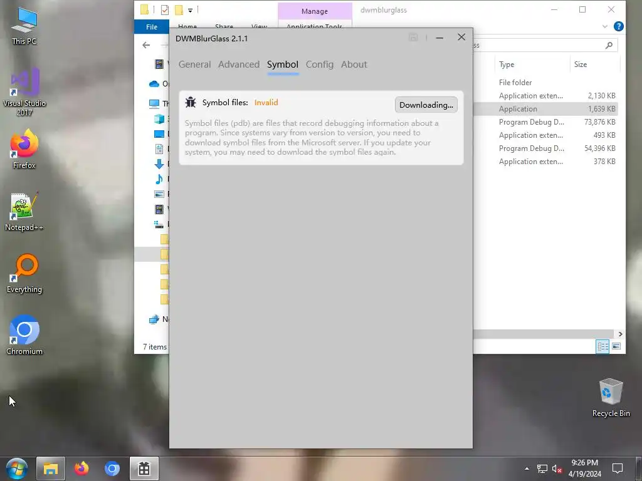Select the Recycle Bin desktop icon
The height and width of the screenshot is (481, 642).
pyautogui.click(x=611, y=398)
